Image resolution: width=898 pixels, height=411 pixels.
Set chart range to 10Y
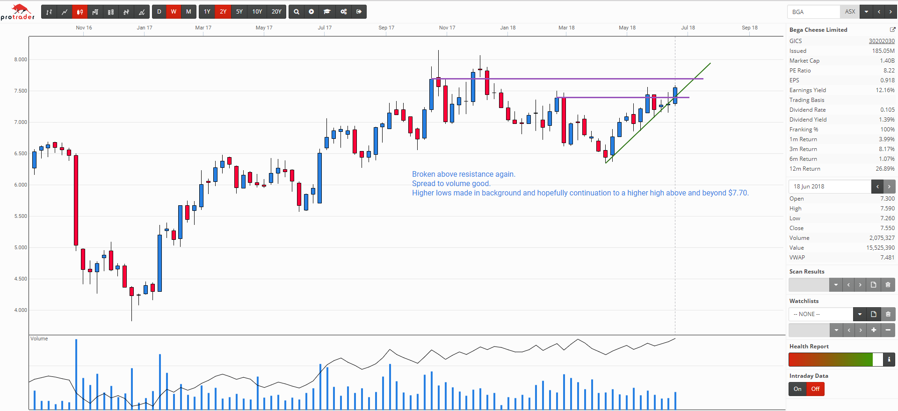(x=257, y=12)
